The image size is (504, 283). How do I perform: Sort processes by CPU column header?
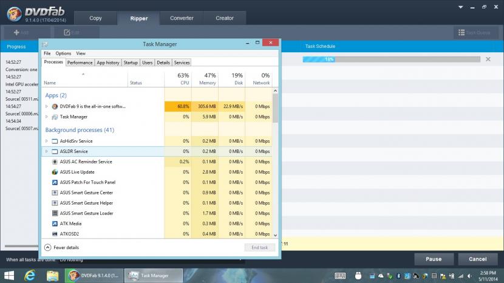(x=178, y=79)
